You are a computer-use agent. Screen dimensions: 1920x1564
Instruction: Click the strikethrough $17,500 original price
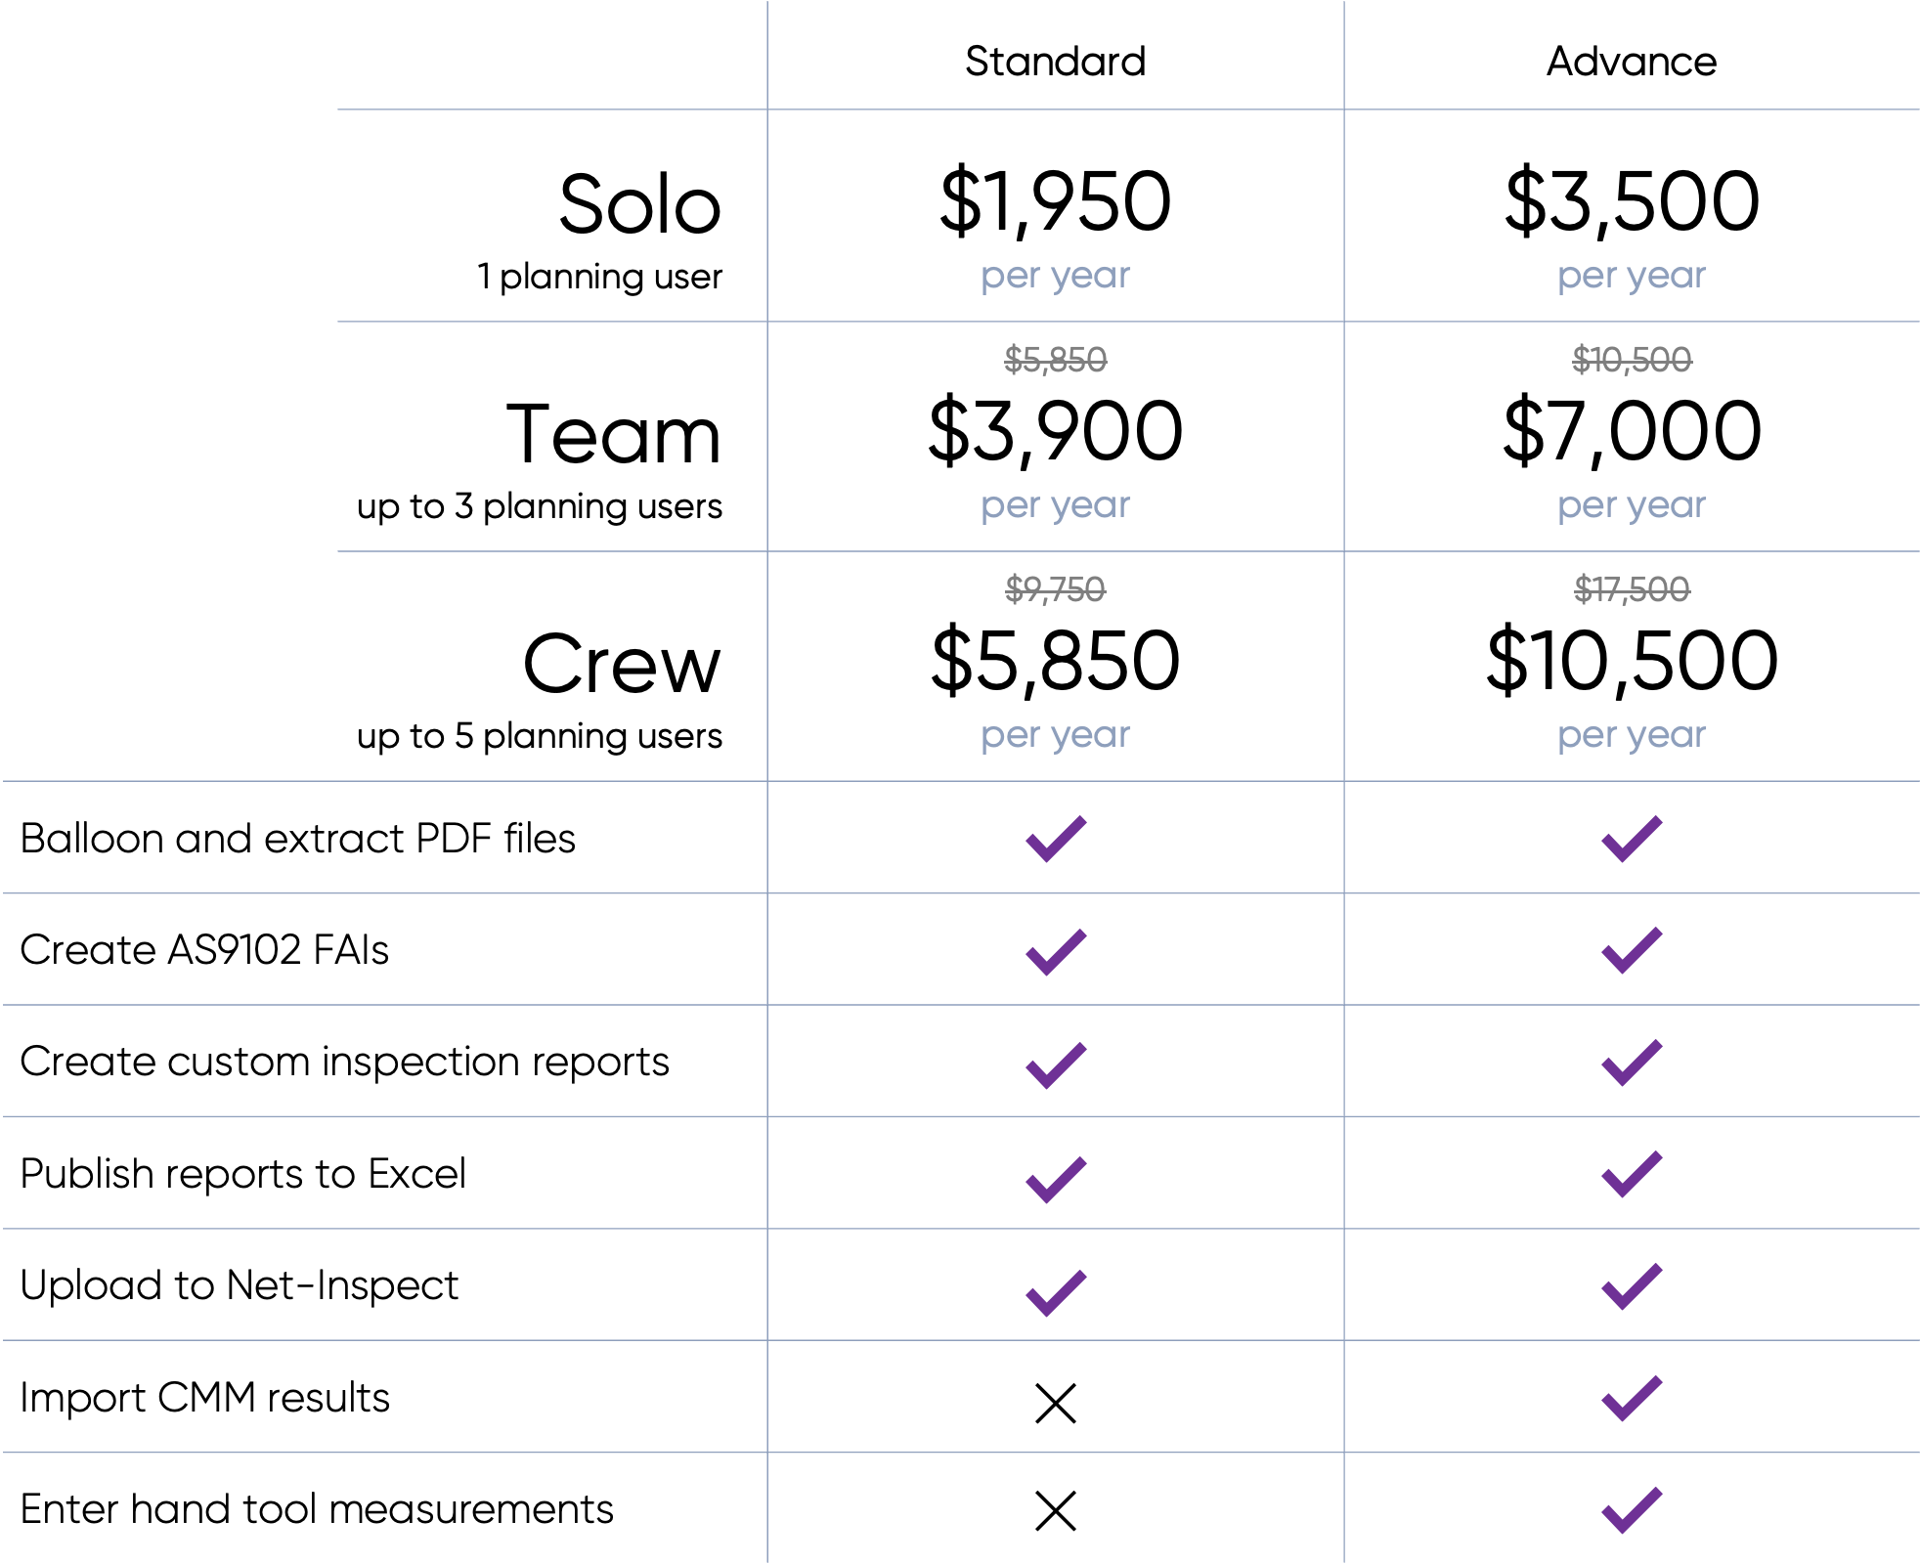point(1632,588)
